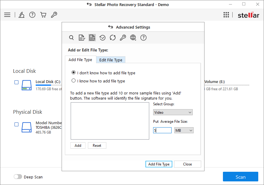Start the blue Scan button
Viewport: 264px width, 185px height.
pos(240,177)
